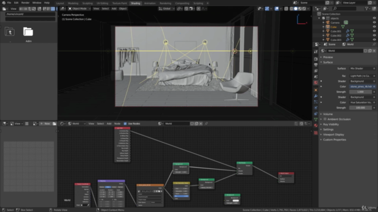Collapse the Surface panel
Screen dimensions: 378x212
pyautogui.click(x=328, y=62)
